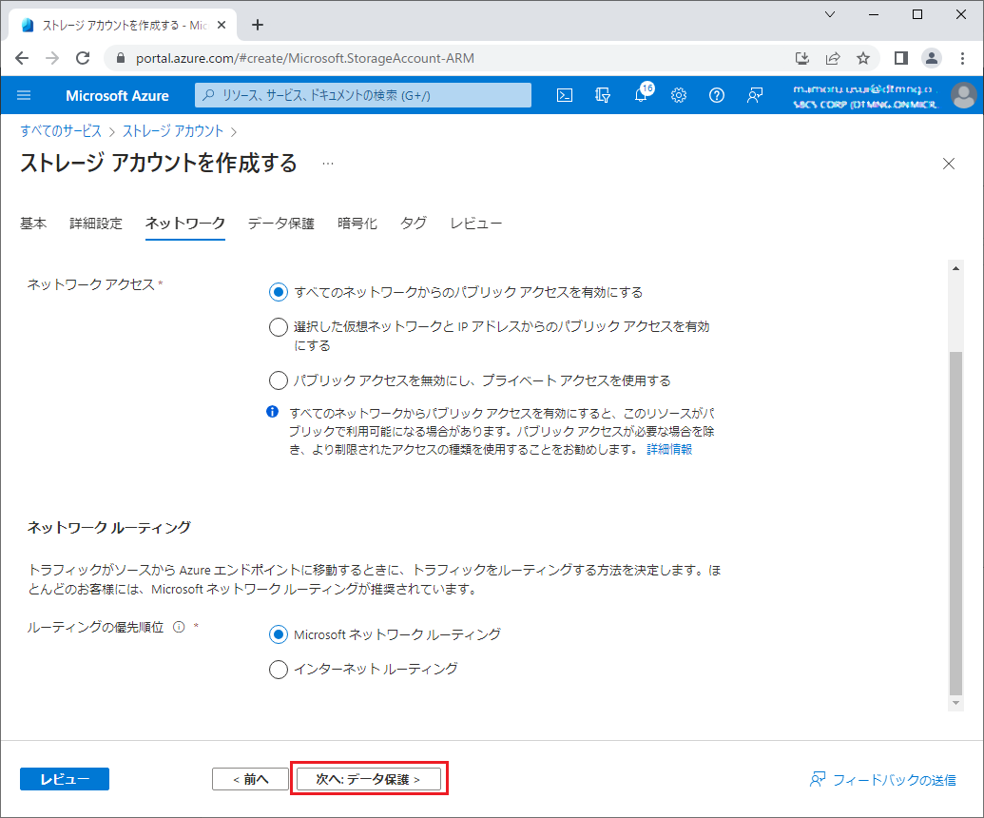Toggle the browser side panel
Screen dimensions: 984x818
901,58
